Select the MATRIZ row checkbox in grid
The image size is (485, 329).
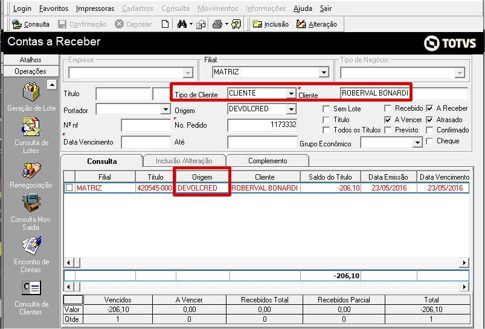[69, 187]
